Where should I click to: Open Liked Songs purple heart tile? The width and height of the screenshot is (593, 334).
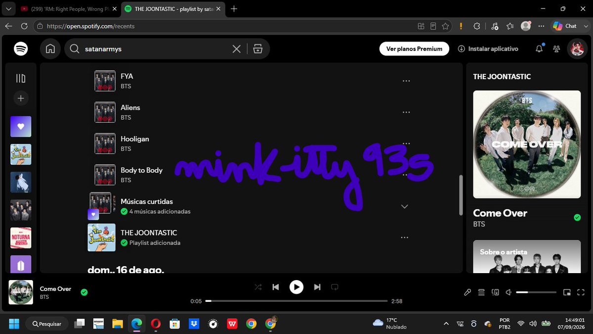[21, 127]
